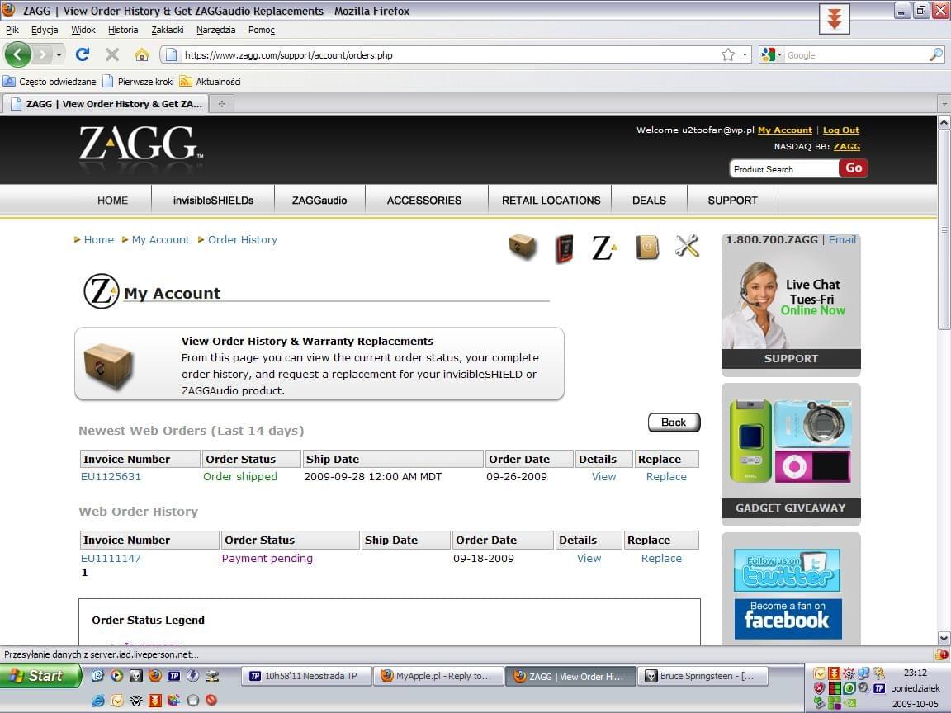Image resolution: width=951 pixels, height=713 pixels.
Task: Open the address book icon
Action: [647, 248]
